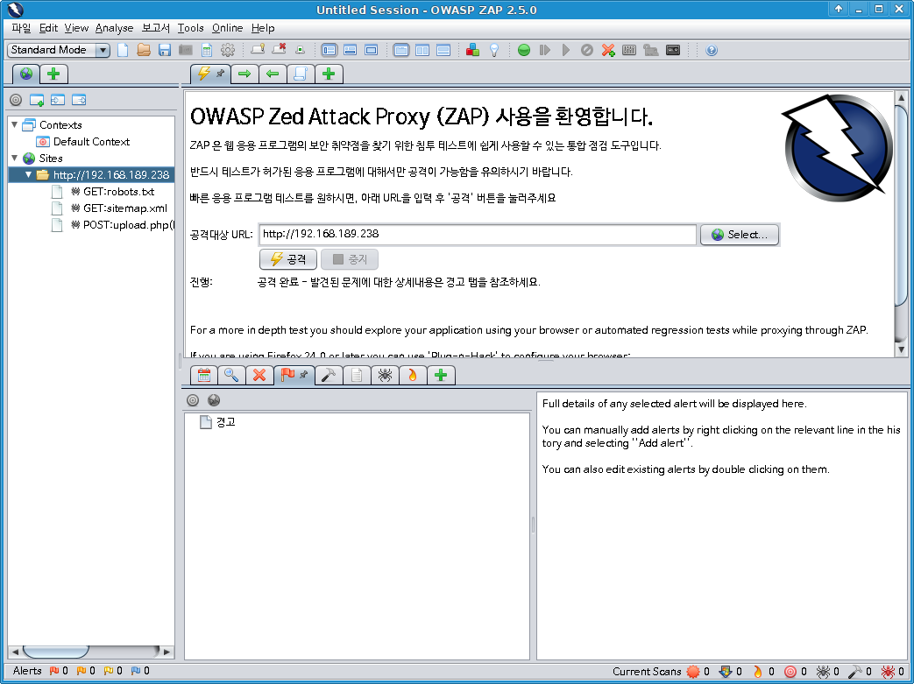Click the welcome panel vertical scrollbar
The image size is (914, 684).
click(x=901, y=204)
